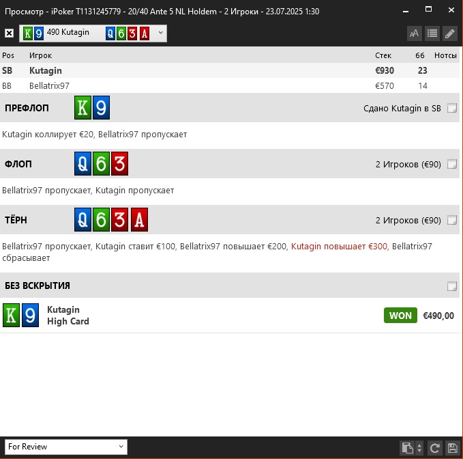
Task: Click the 'Нотсы' column header
Action: tap(445, 55)
